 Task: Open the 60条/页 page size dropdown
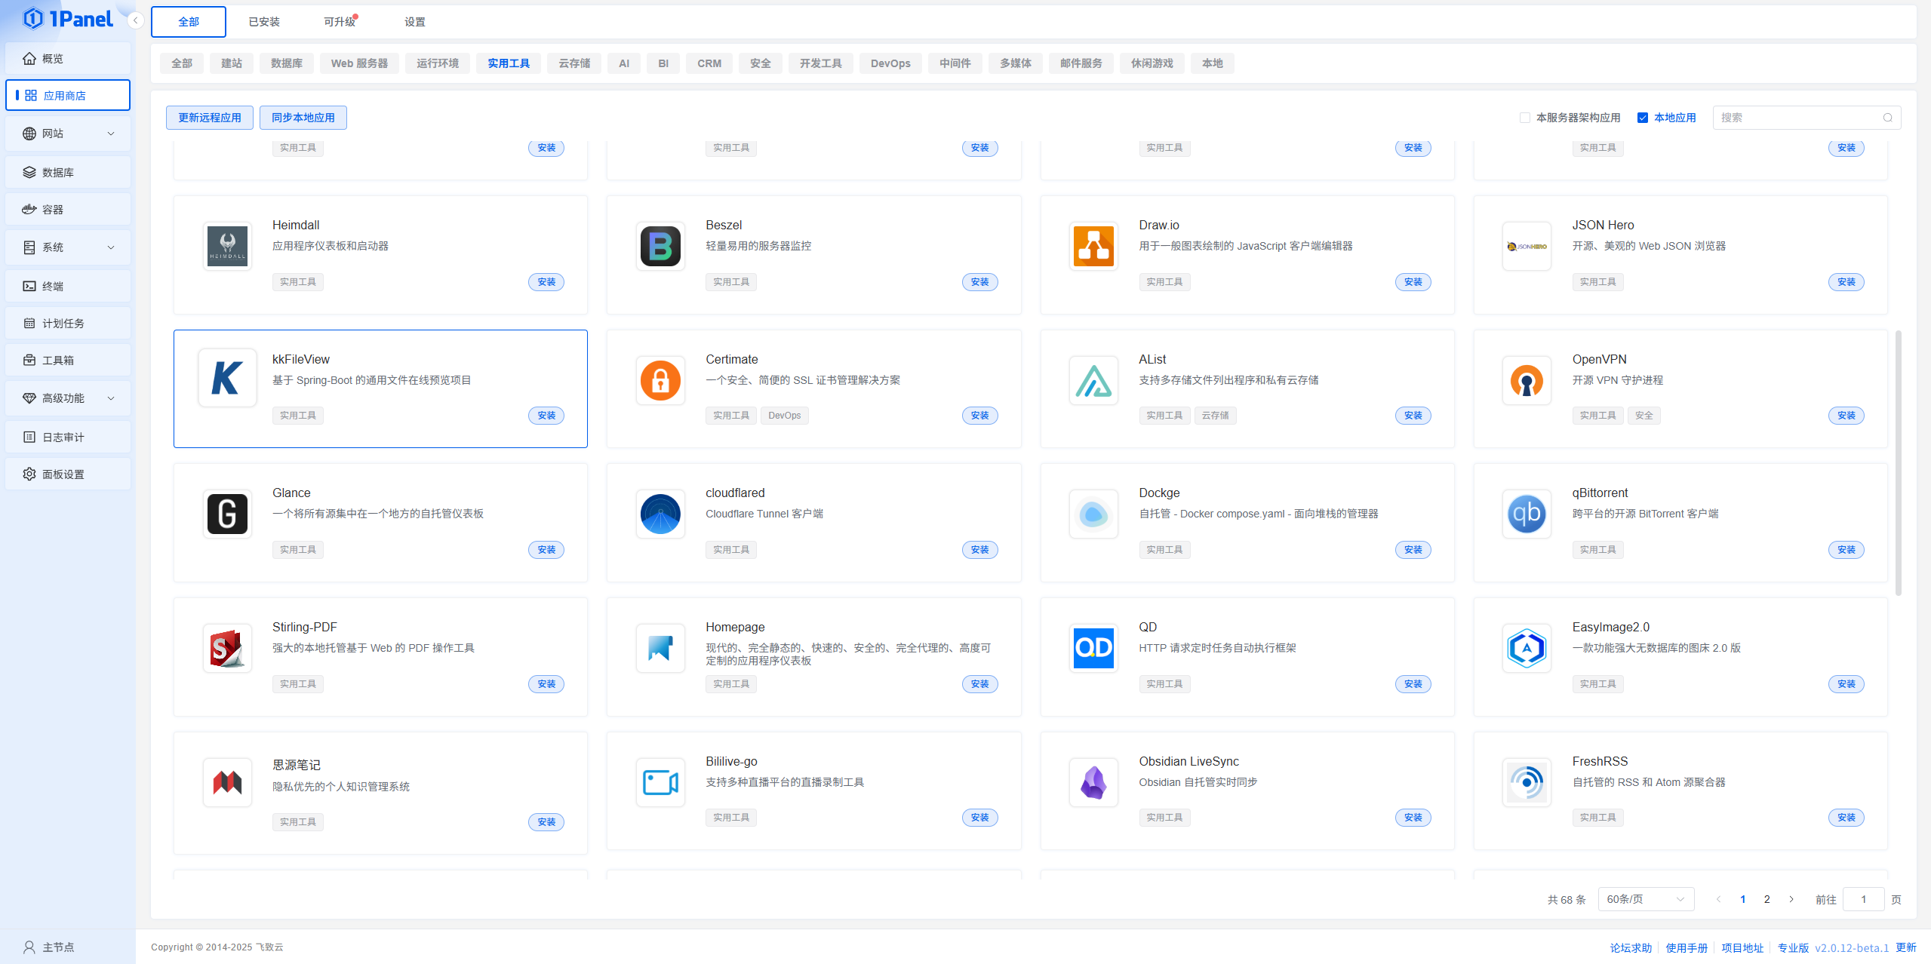click(x=1646, y=899)
